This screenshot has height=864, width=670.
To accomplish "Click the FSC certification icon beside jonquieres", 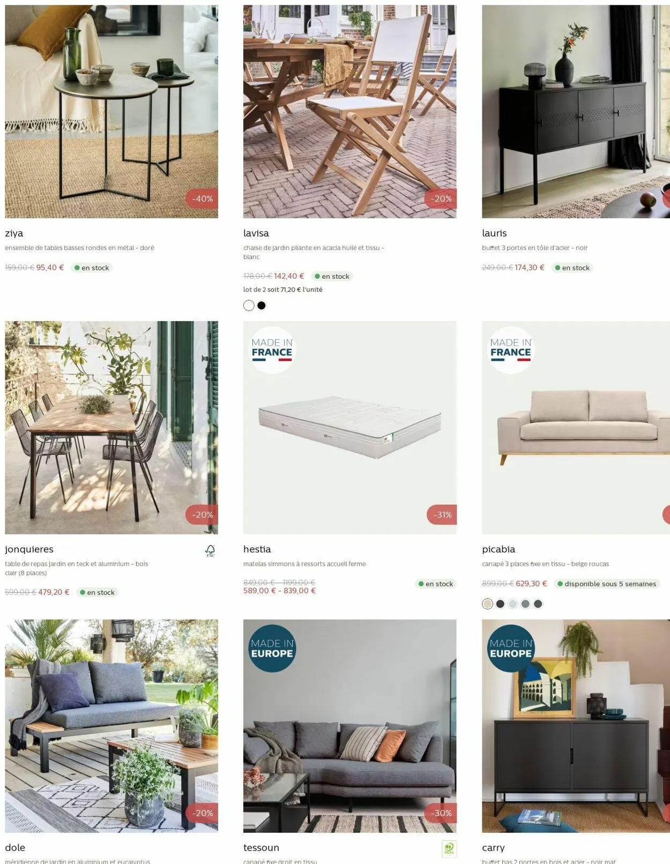I will 210,550.
